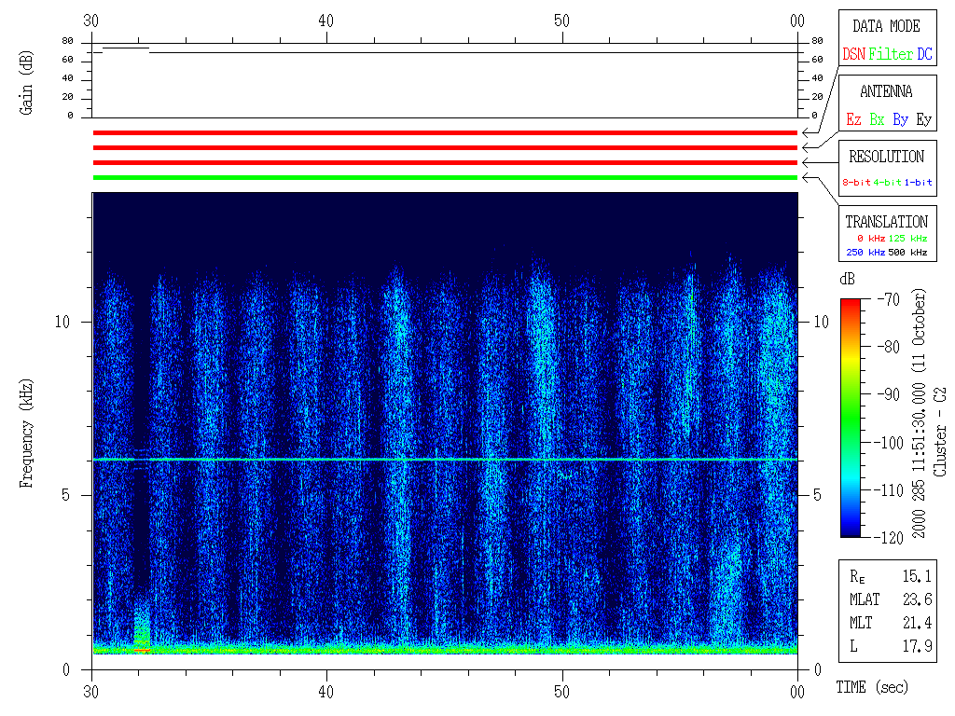Click the green translation status bar
Viewport: 955px width, 716px height.
(445, 177)
